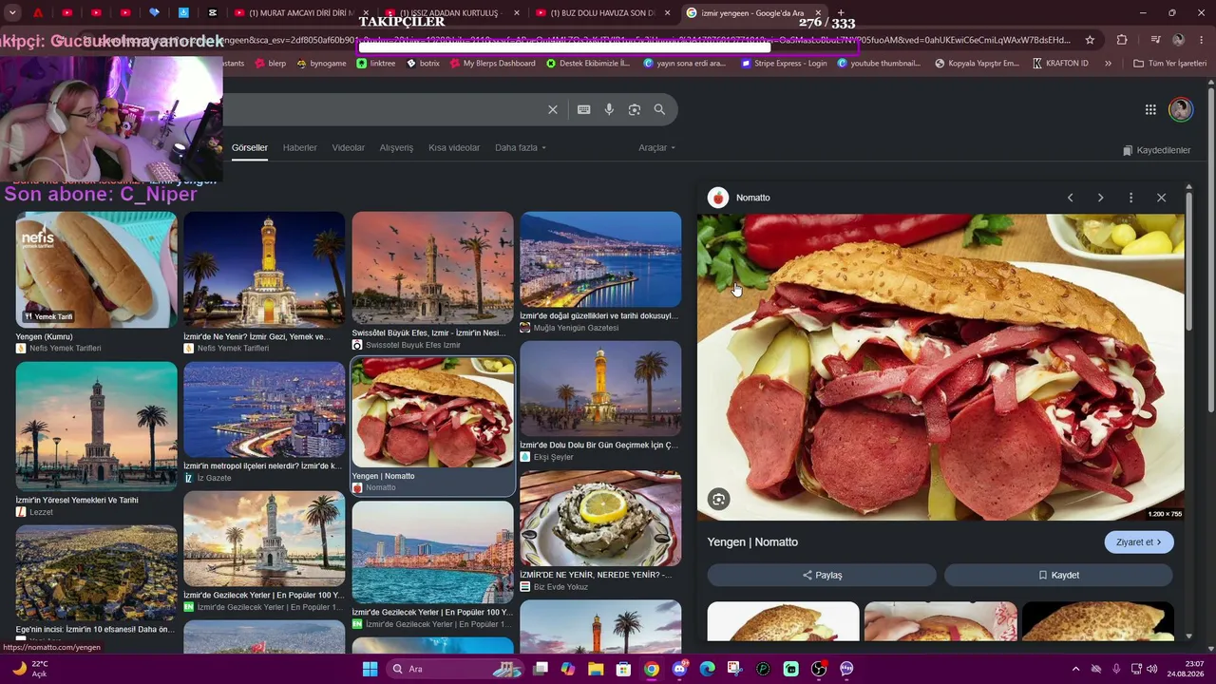
Task: Click the Paylaş share button
Action: point(822,575)
